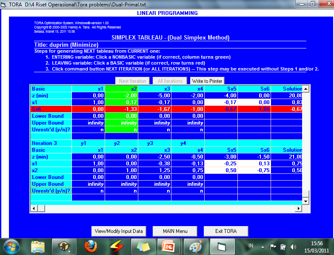Image resolution: width=334 pixels, height=255 pixels.
Task: Click x3 header in upper tableau
Action: pos(154,89)
